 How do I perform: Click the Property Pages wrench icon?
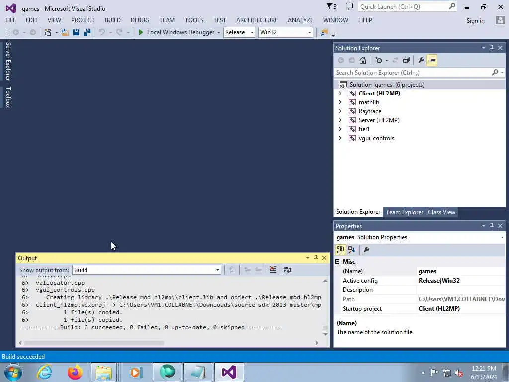(366, 250)
